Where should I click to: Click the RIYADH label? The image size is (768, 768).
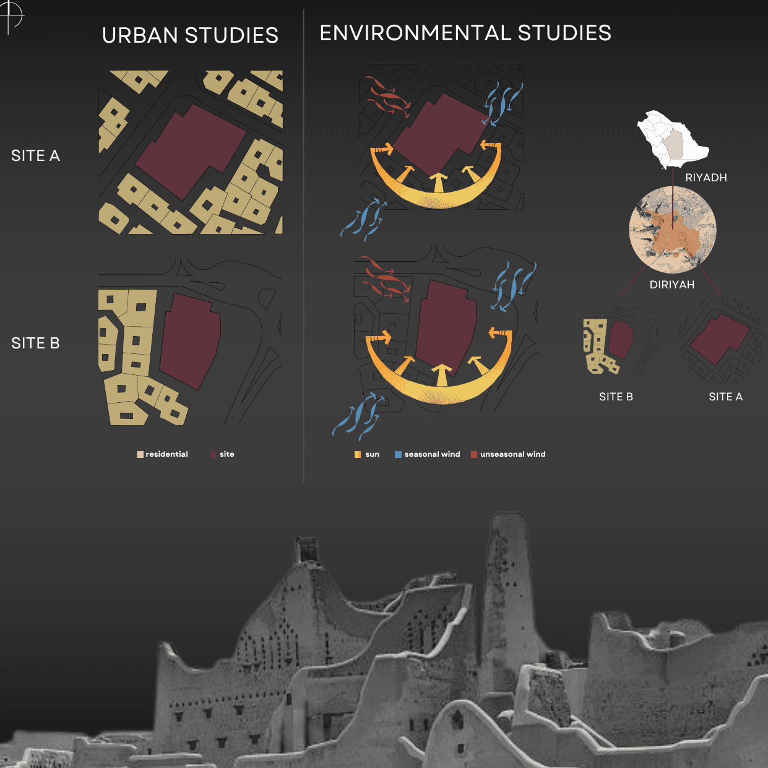[x=705, y=178]
